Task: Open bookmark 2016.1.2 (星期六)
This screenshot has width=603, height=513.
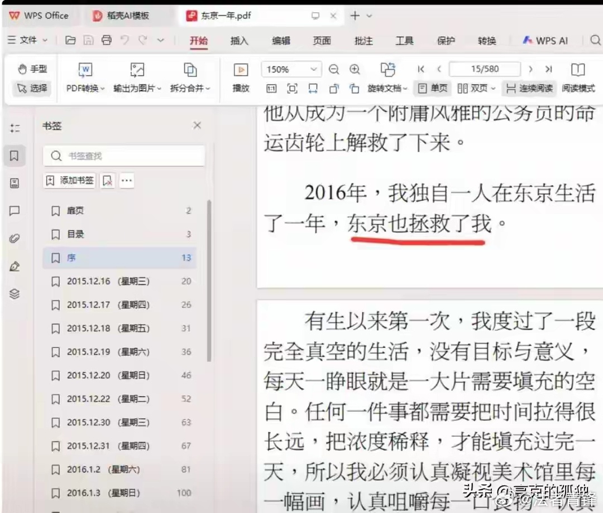Action: click(x=120, y=469)
